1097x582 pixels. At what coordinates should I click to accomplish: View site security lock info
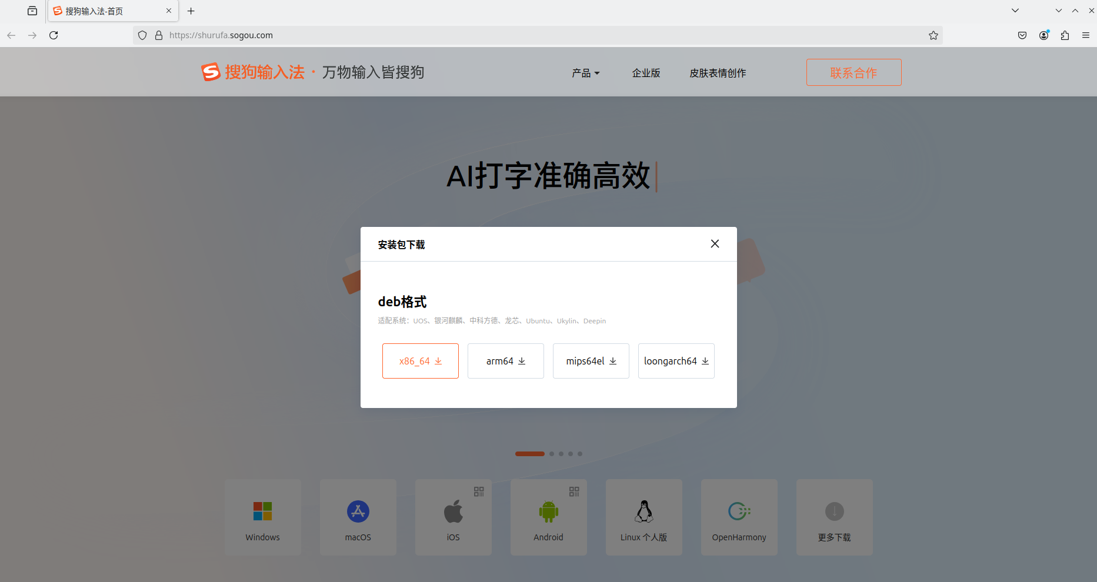point(158,35)
